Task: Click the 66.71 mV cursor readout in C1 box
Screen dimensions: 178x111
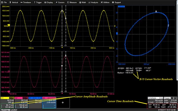Action: [x=10, y=105]
